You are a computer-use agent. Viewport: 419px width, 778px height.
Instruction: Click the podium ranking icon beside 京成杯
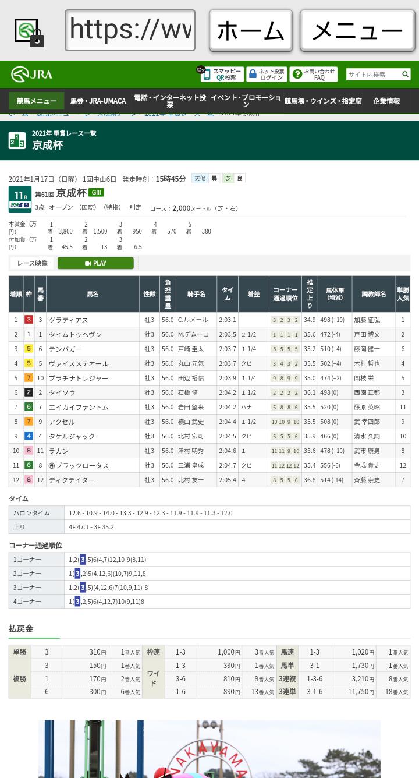tap(17, 140)
